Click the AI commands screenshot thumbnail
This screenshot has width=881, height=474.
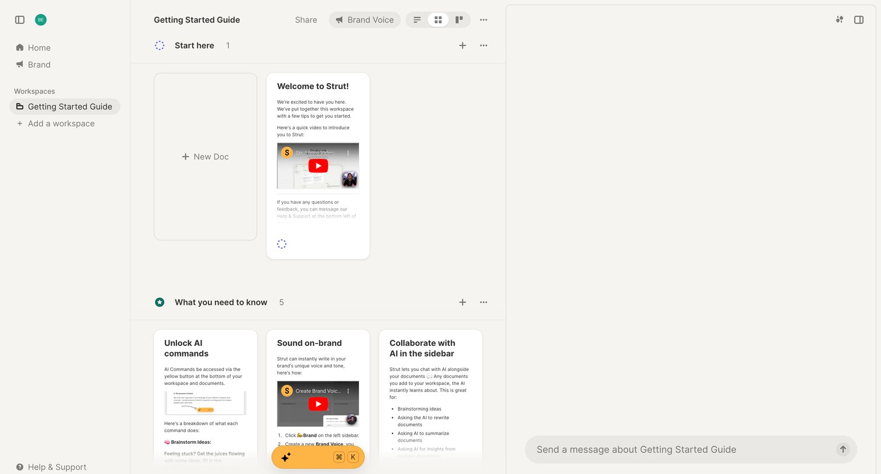[206, 403]
